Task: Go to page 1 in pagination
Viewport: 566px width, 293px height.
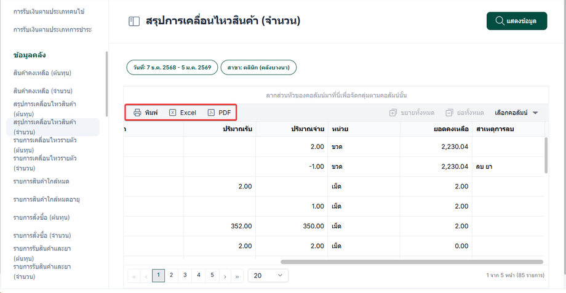Action: click(159, 276)
